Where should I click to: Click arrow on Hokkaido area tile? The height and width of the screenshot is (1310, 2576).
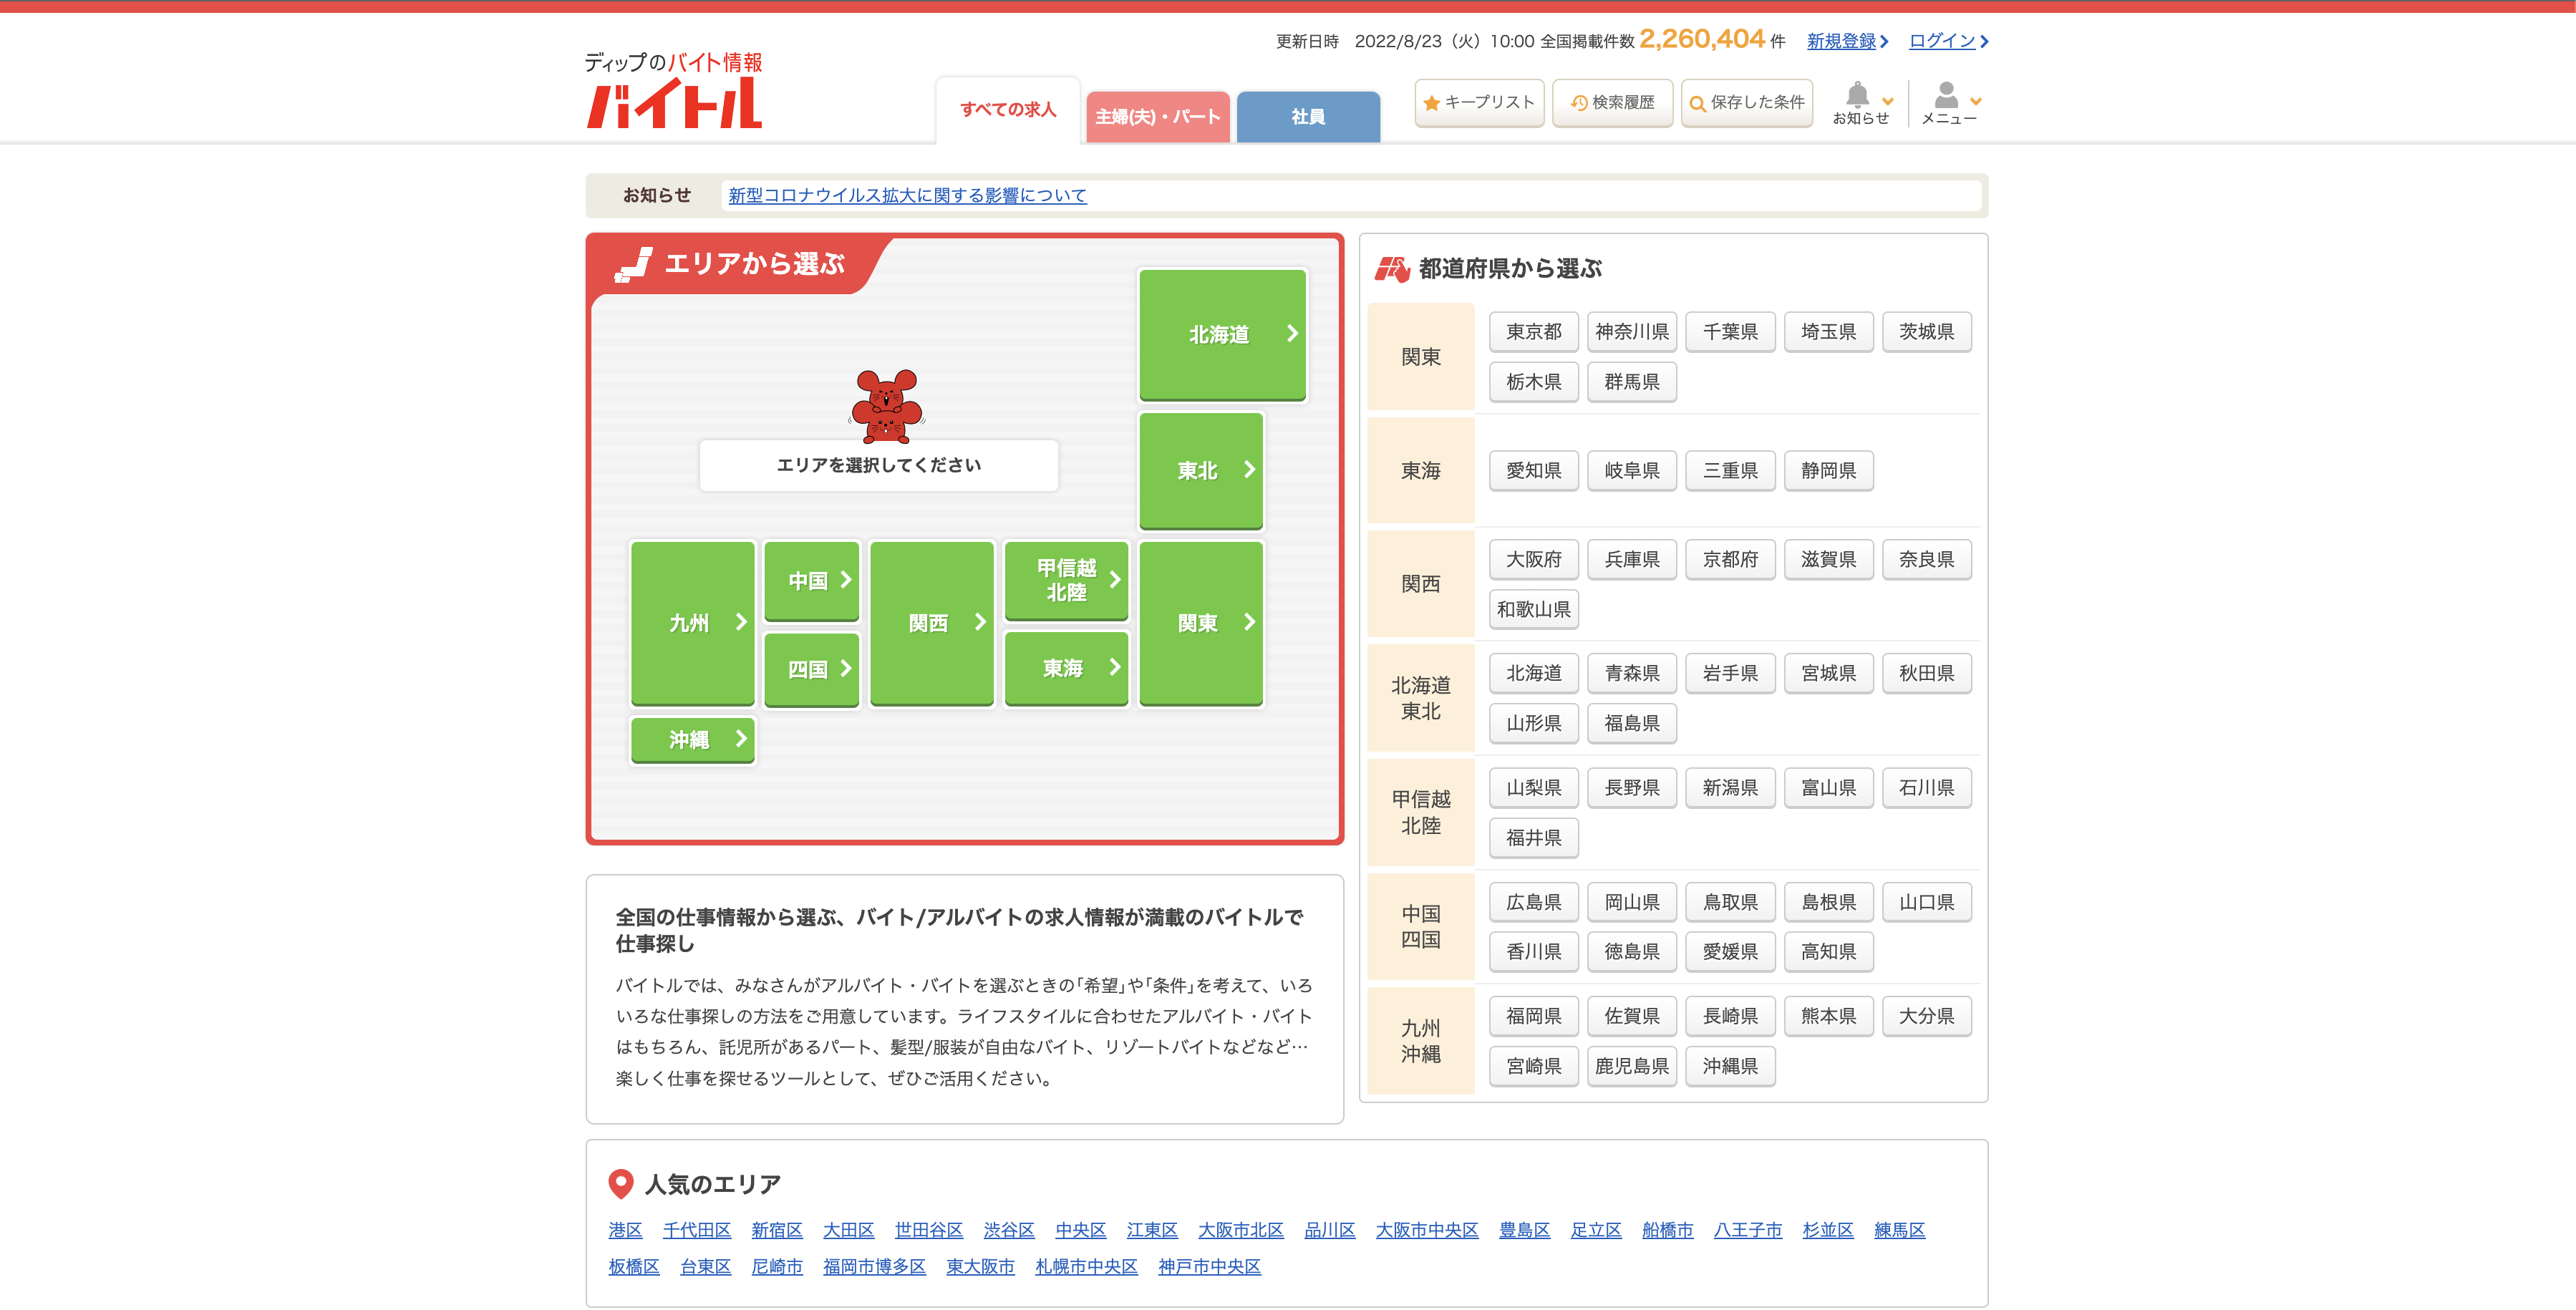(x=1292, y=334)
